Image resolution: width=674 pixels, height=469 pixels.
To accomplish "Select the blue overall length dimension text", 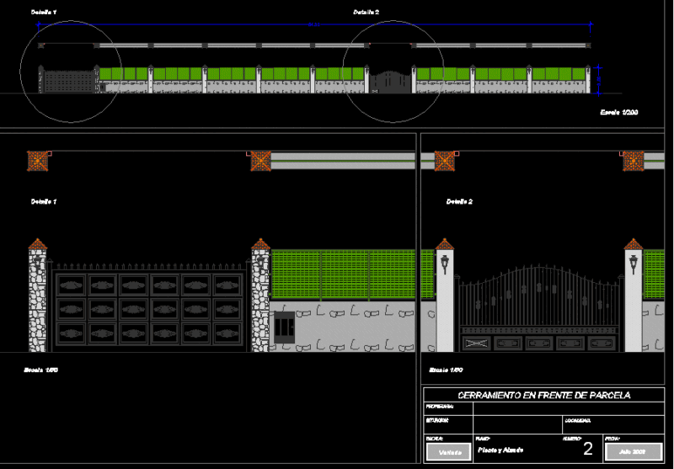I will click(x=314, y=24).
